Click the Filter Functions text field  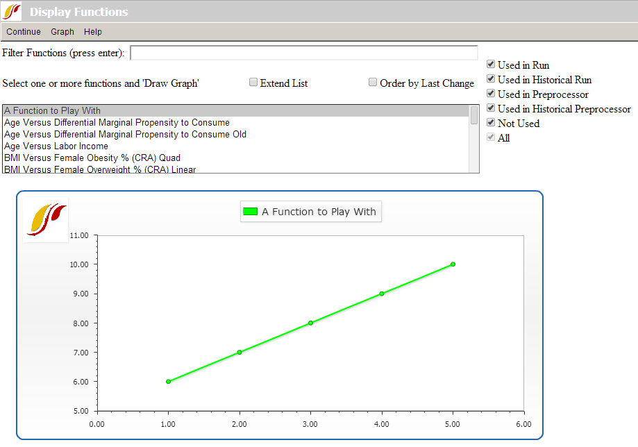(303, 53)
